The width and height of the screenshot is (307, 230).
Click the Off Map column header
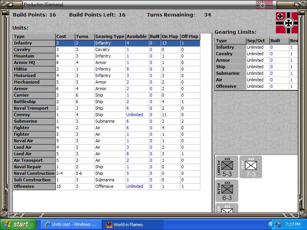pyautogui.click(x=190, y=36)
